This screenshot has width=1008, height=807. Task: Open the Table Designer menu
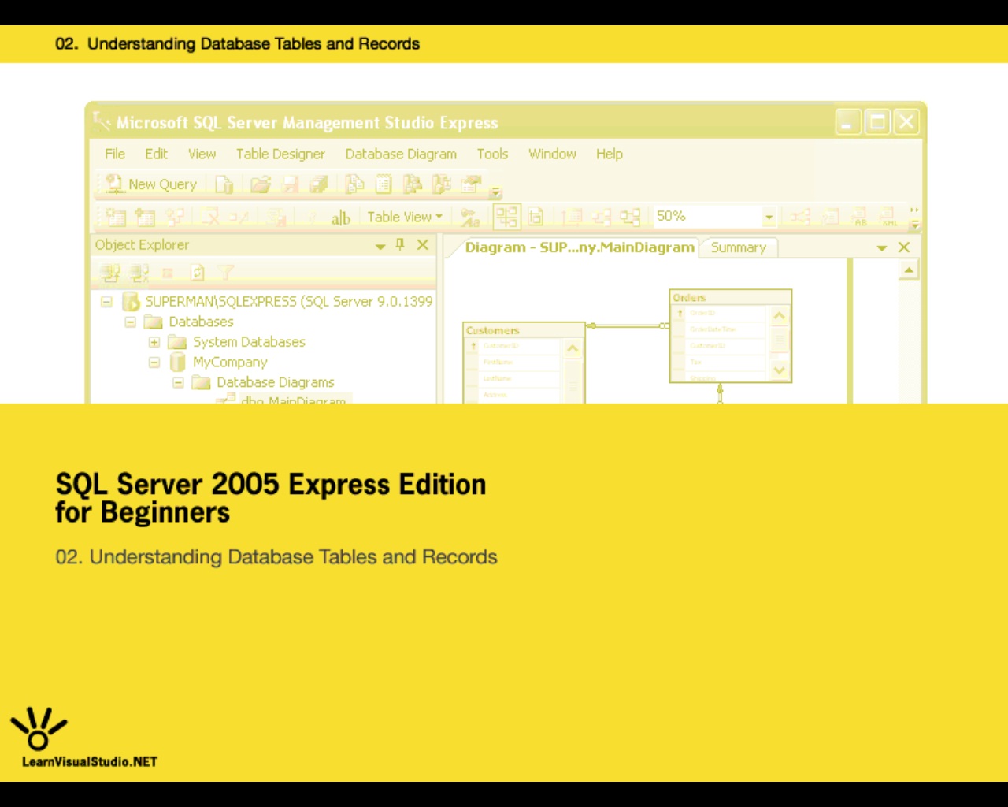tap(280, 154)
